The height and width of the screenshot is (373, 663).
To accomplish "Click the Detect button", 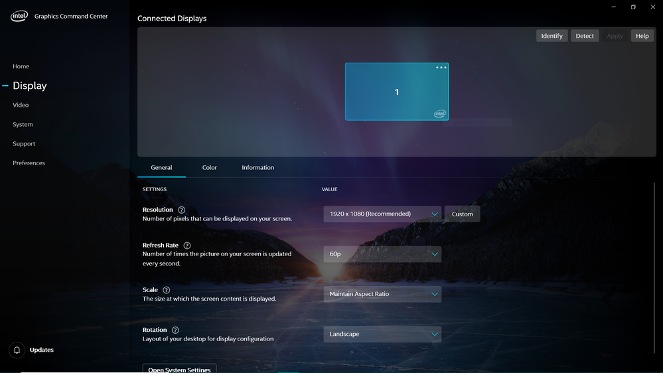I will [585, 36].
